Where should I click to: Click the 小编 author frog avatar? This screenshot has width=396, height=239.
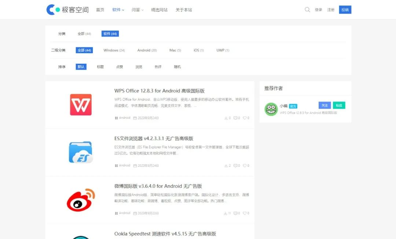[271, 109]
